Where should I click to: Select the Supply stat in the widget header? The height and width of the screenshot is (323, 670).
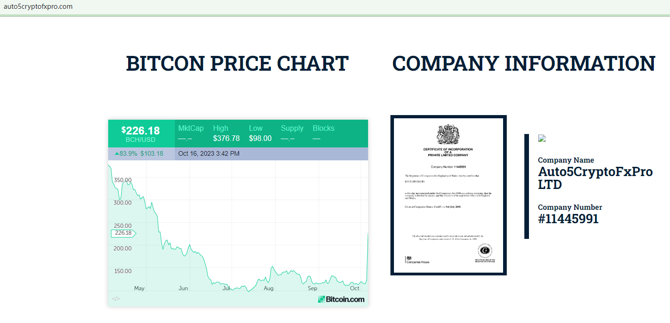click(x=292, y=133)
